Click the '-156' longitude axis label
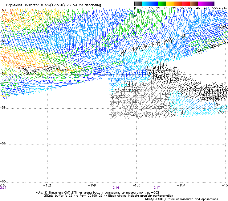This screenshot has height=201, width=228. click(136, 185)
